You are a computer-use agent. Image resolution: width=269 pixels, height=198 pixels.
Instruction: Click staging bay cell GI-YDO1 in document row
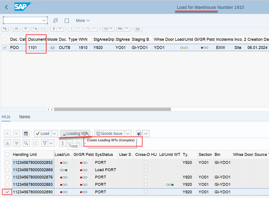point(142,47)
